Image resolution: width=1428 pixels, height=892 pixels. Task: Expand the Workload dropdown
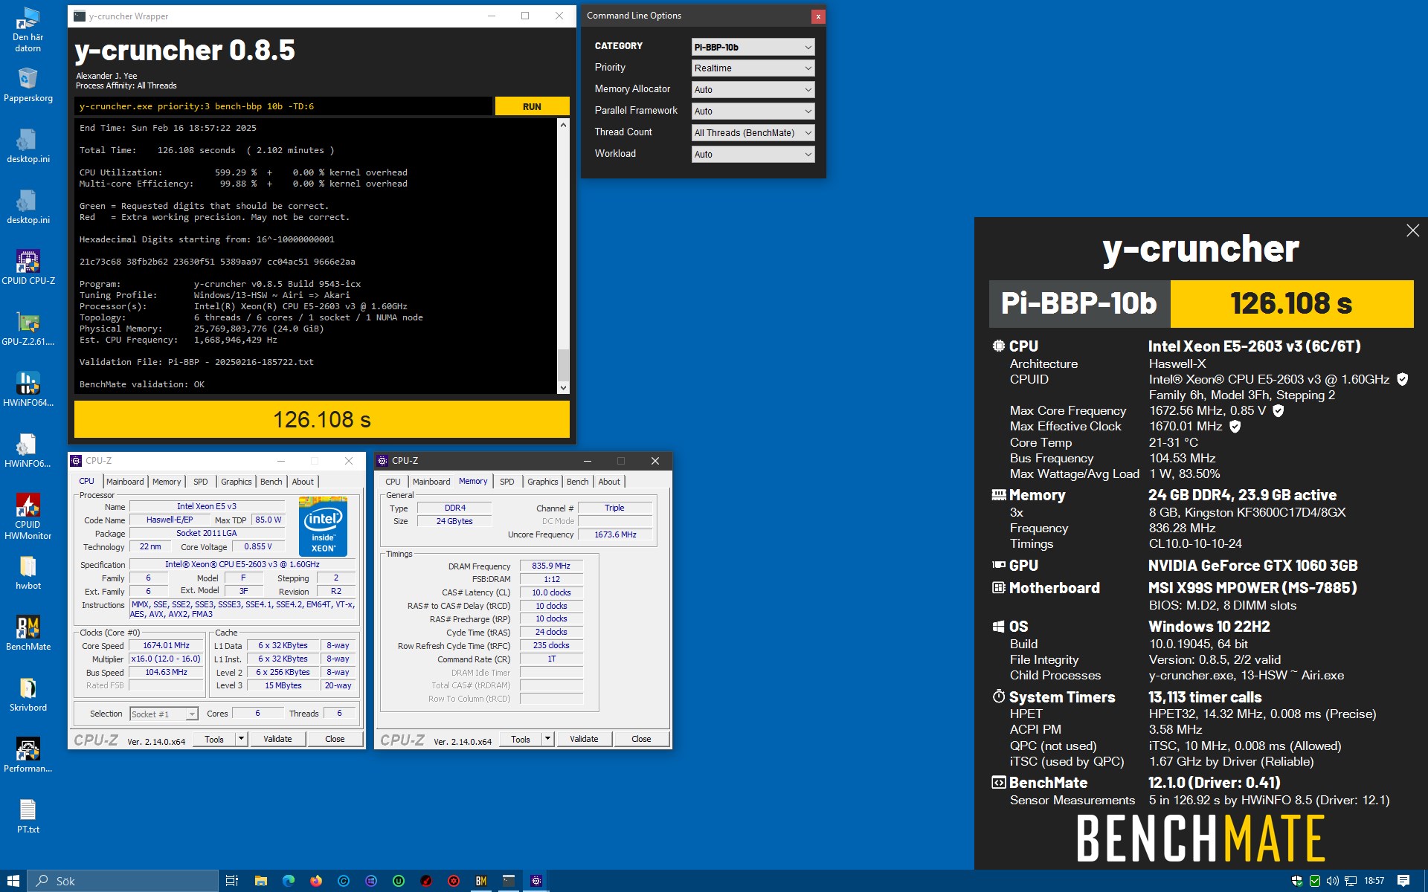753,155
